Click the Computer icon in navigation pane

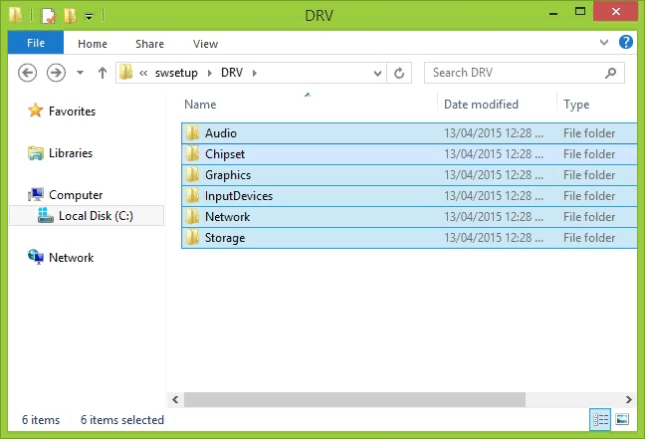[x=36, y=194]
